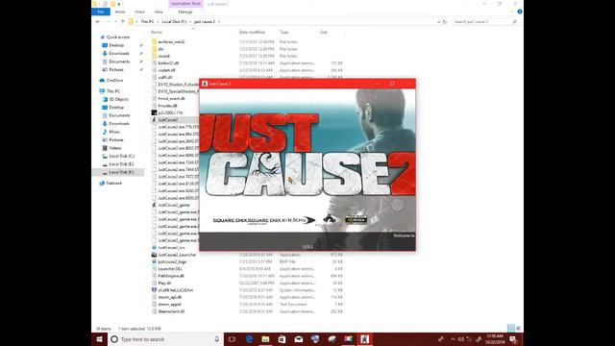This screenshot has height=346, width=615.
Task: Open the Action Center notifications icon
Action: 513,339
